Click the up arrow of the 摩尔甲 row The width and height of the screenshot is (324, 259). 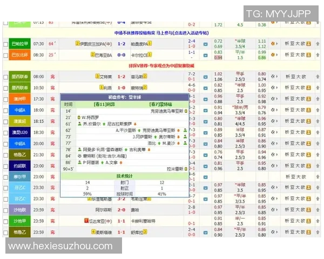pos(318,177)
